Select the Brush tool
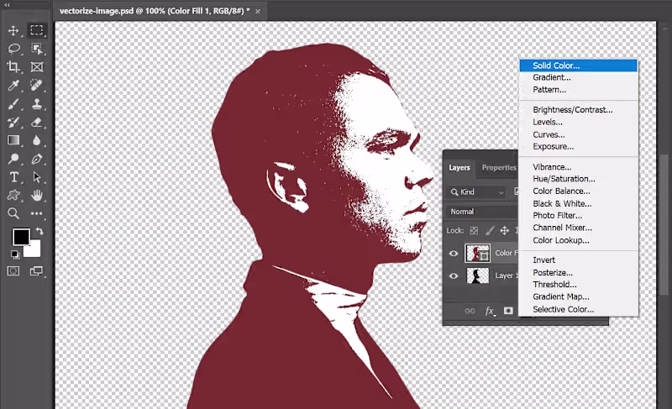The width and height of the screenshot is (672, 409). coord(13,103)
